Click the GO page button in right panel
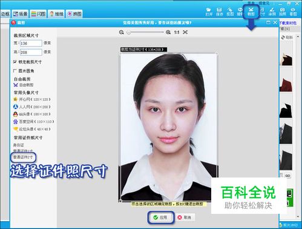This screenshot has height=229, width=302. click(287, 176)
